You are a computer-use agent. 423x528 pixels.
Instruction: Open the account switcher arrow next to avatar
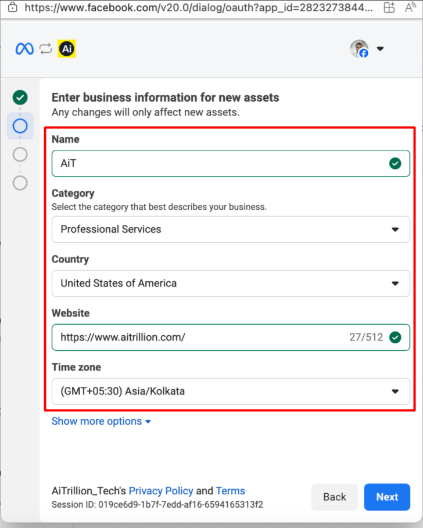(x=381, y=49)
